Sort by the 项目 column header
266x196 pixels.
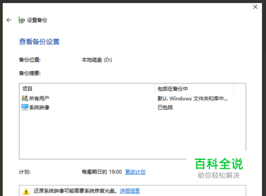[87, 88]
